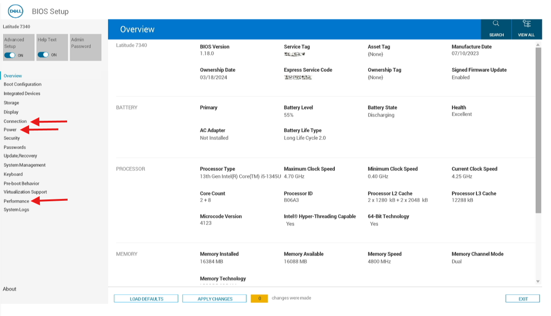The height and width of the screenshot is (316, 551).
Task: Click the changes counter showing 0
Action: (x=259, y=298)
